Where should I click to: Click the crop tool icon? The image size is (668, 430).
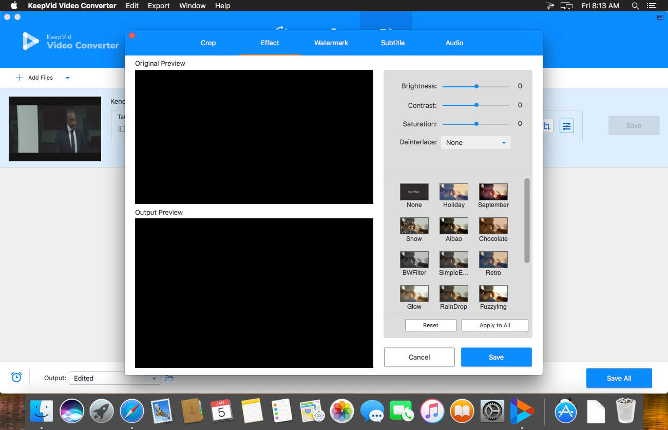click(x=547, y=126)
